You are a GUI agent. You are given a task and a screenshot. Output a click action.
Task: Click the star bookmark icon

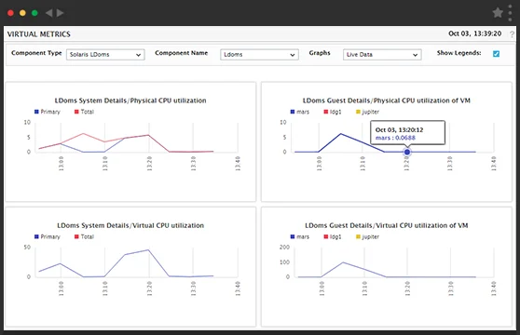pyautogui.click(x=498, y=13)
